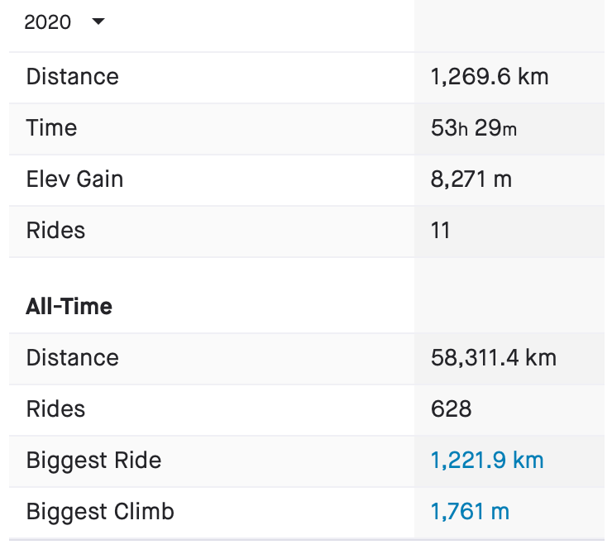Select the Time row label

[51, 128]
